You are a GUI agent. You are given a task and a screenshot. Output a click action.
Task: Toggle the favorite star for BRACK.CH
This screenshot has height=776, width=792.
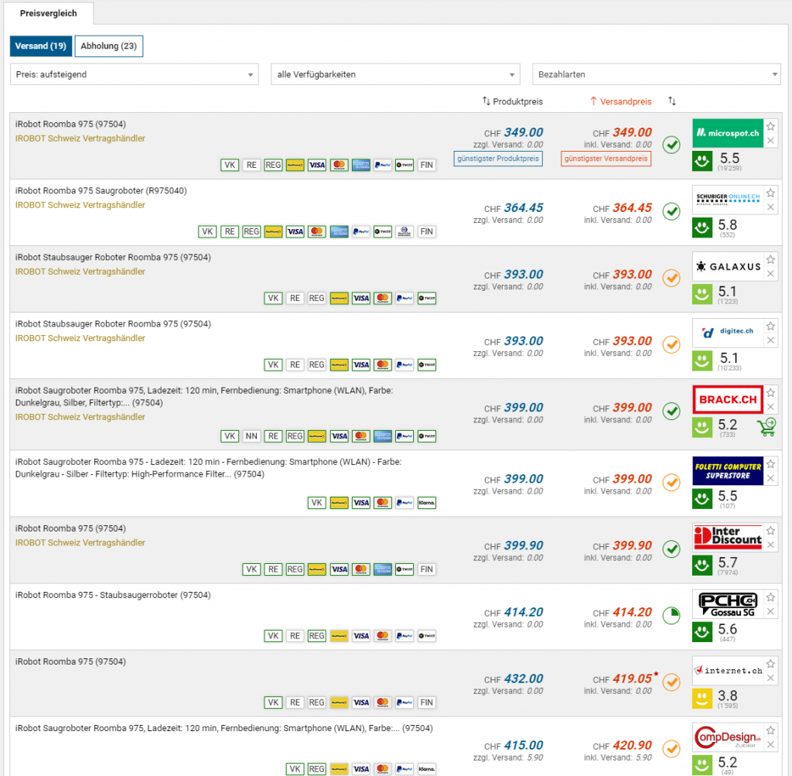(x=770, y=393)
